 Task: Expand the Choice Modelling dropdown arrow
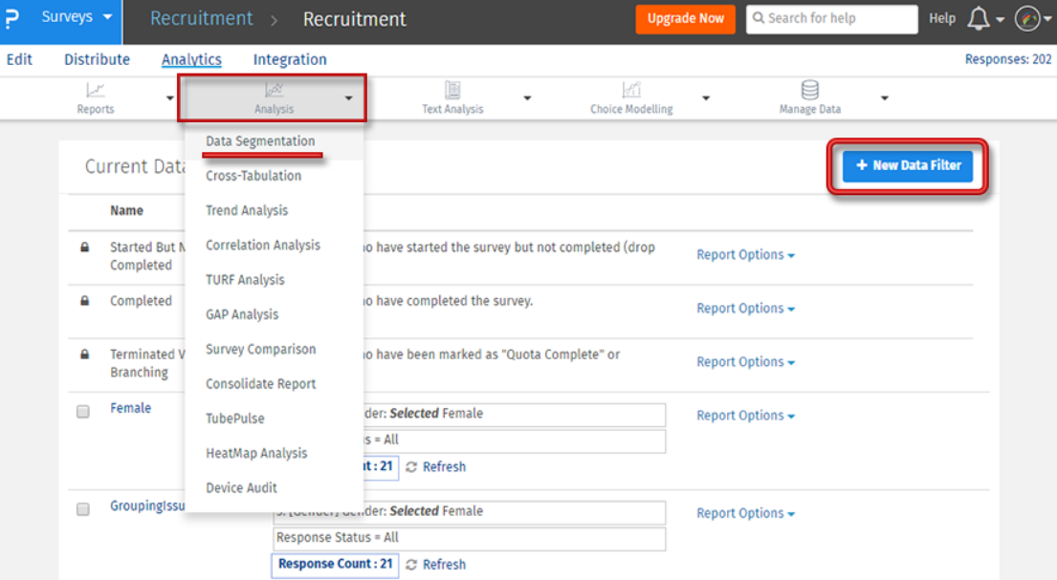tap(706, 98)
